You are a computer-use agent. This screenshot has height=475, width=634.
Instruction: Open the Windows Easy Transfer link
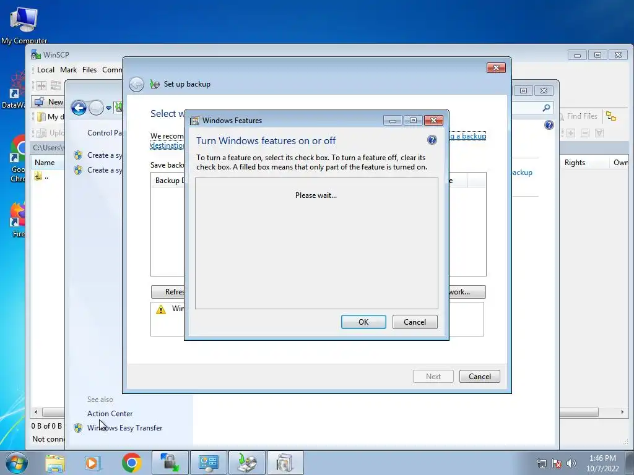124,428
